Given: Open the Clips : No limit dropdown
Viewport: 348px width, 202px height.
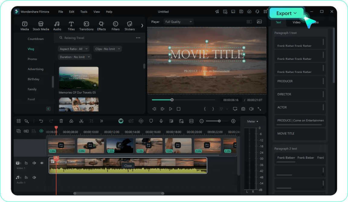Looking at the screenshot, I should (108, 49).
